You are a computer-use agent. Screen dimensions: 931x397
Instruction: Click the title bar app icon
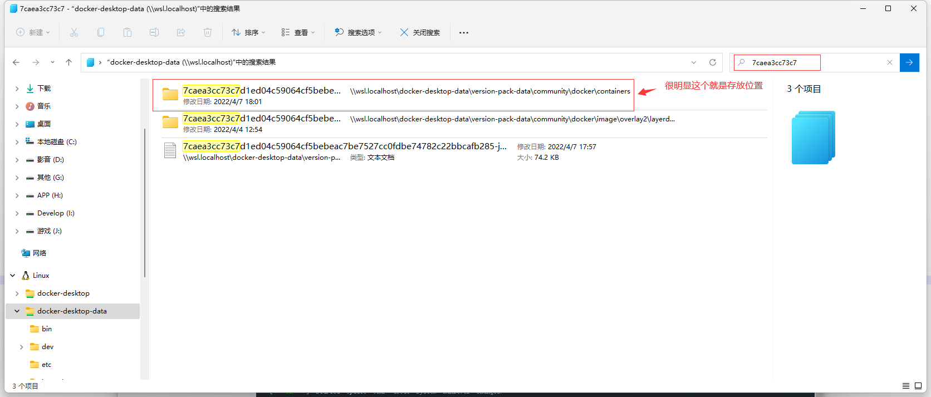[14, 8]
